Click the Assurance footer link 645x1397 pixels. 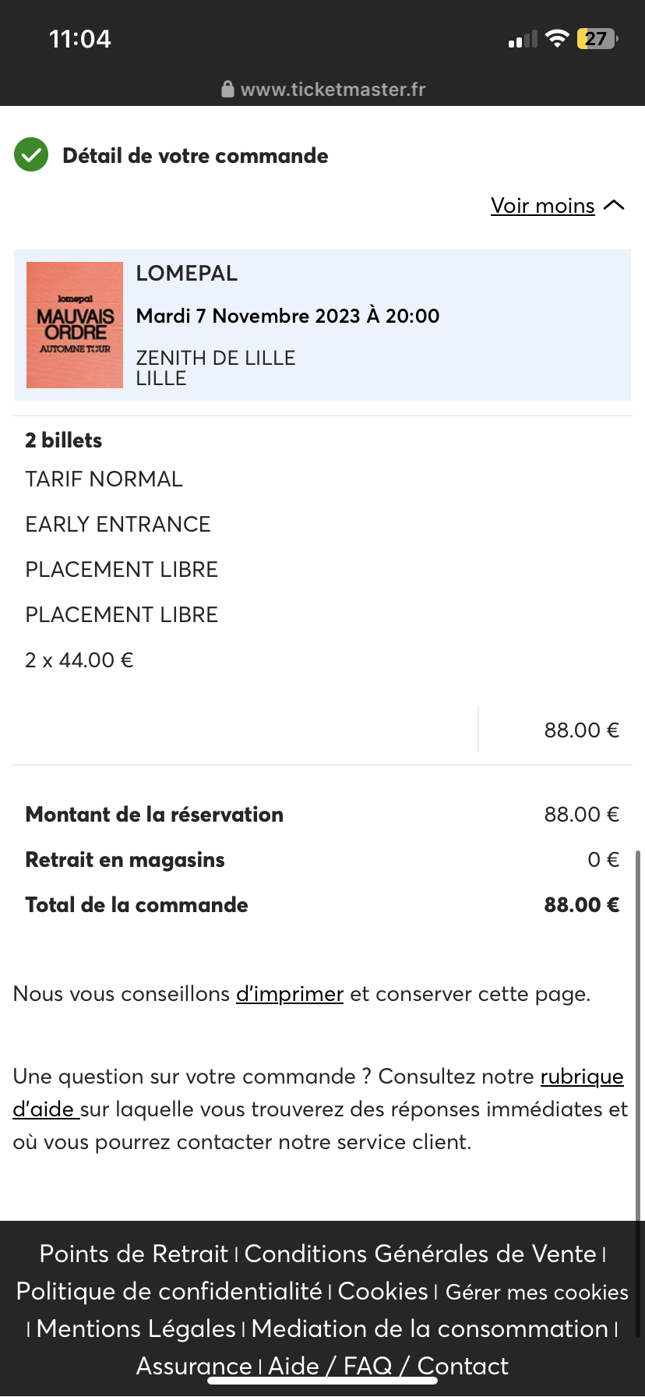click(193, 1365)
